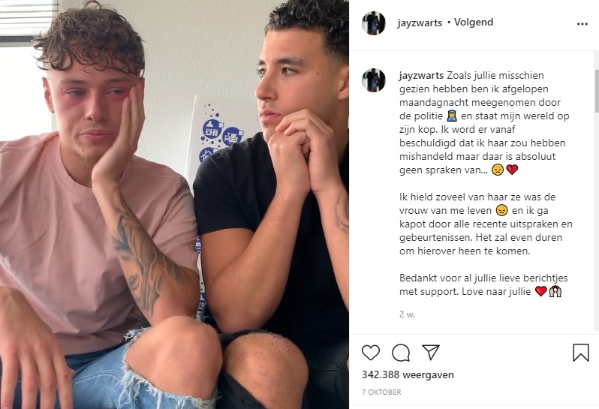Open comments with speech bubble icon
This screenshot has width=599, height=409.
pyautogui.click(x=401, y=353)
